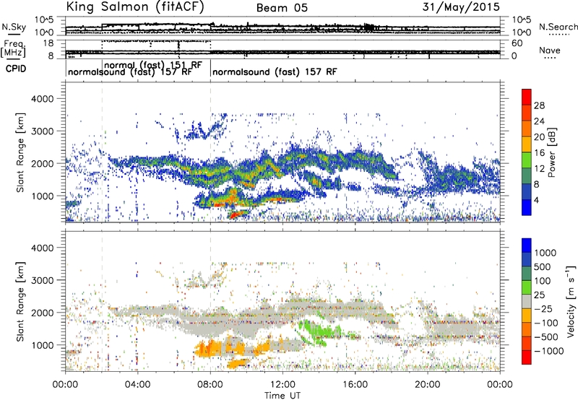Click the "28" power colorbar label
This screenshot has height=400, width=578.
coord(539,105)
